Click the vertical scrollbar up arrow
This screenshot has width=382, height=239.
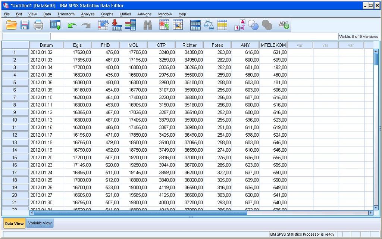tap(376, 51)
